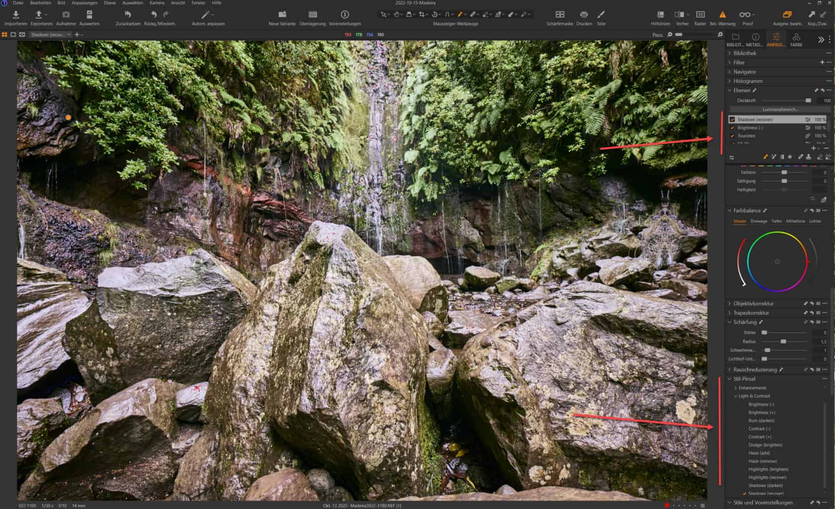Click the Vorher before/after icon
This screenshot has height=509, width=835.
[x=679, y=14]
